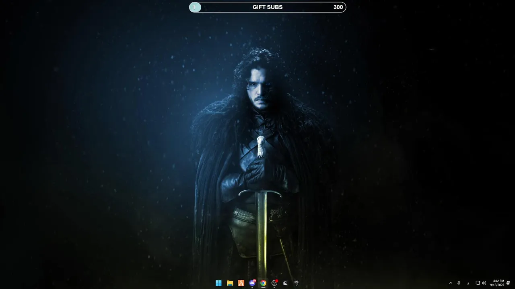Show hidden system tray icons
The height and width of the screenshot is (289, 515).
(451, 283)
